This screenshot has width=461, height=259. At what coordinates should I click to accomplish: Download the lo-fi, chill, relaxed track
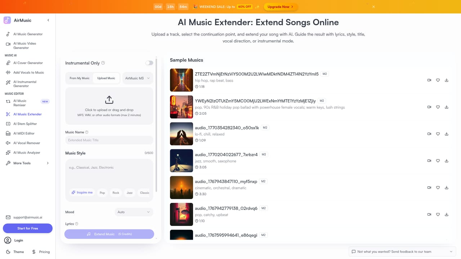pyautogui.click(x=447, y=134)
